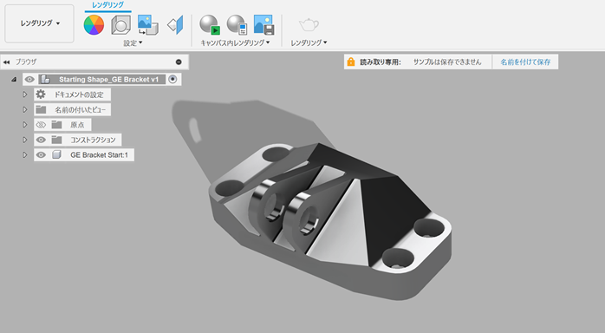Select the Texture Map Controls icon
This screenshot has width=605, height=333.
[176, 25]
